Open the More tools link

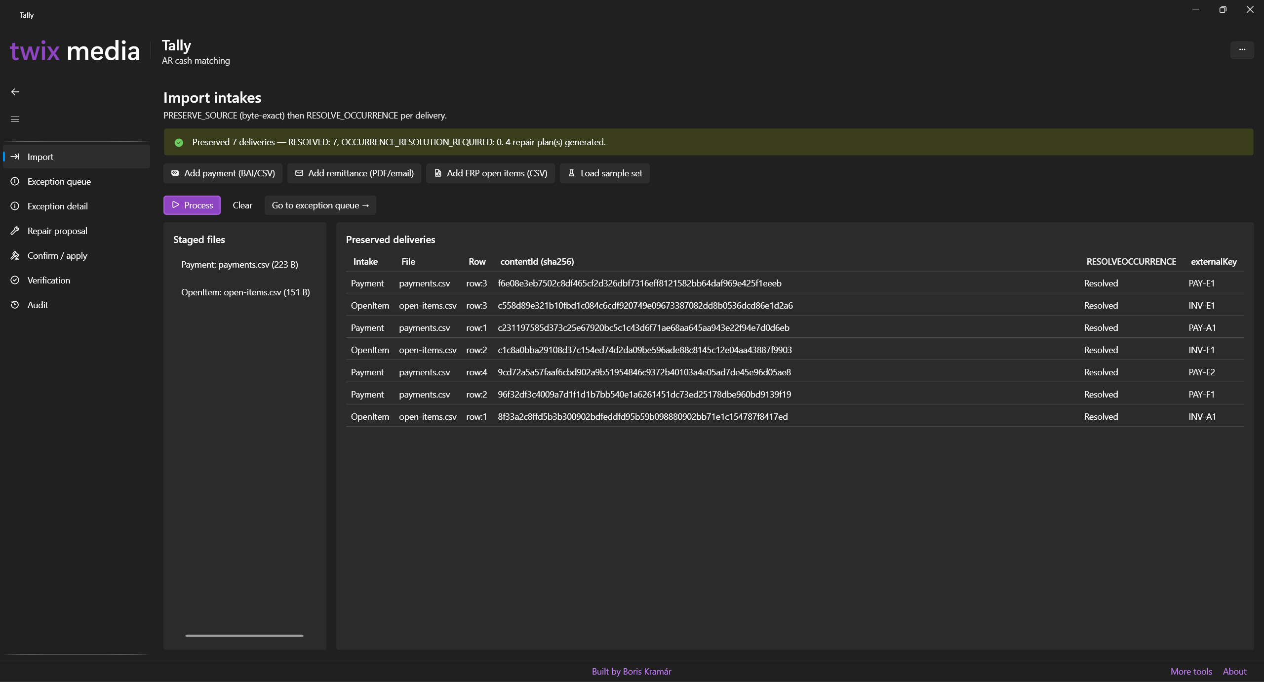(x=1191, y=672)
